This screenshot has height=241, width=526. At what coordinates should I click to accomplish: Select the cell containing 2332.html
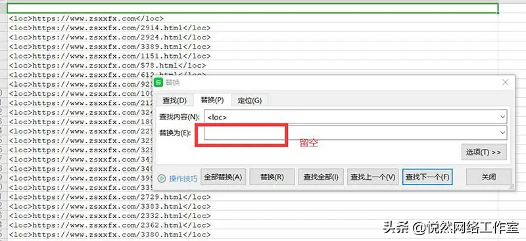(x=252, y=215)
